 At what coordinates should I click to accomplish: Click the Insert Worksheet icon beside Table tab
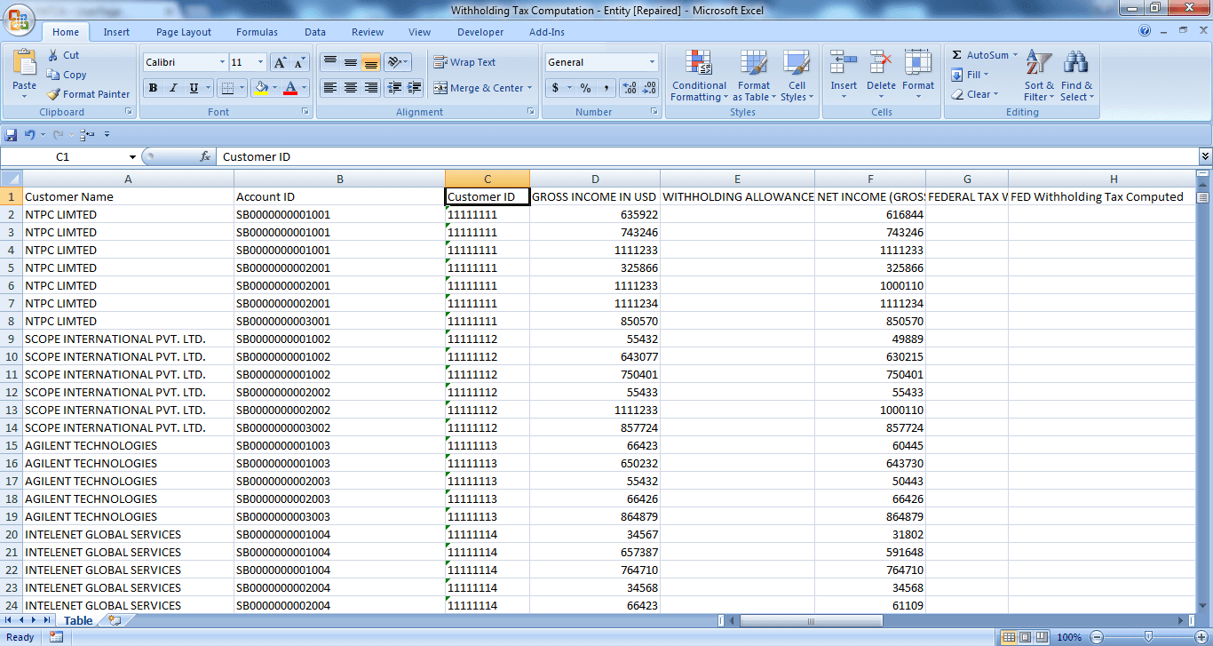[115, 621]
